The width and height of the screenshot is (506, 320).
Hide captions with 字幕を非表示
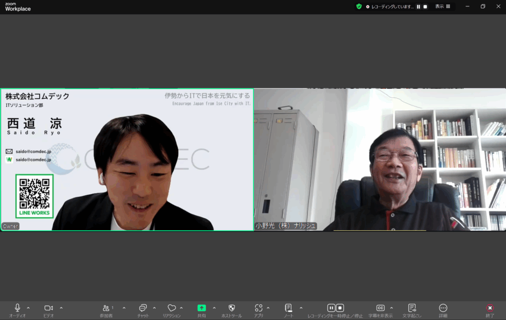click(x=381, y=308)
